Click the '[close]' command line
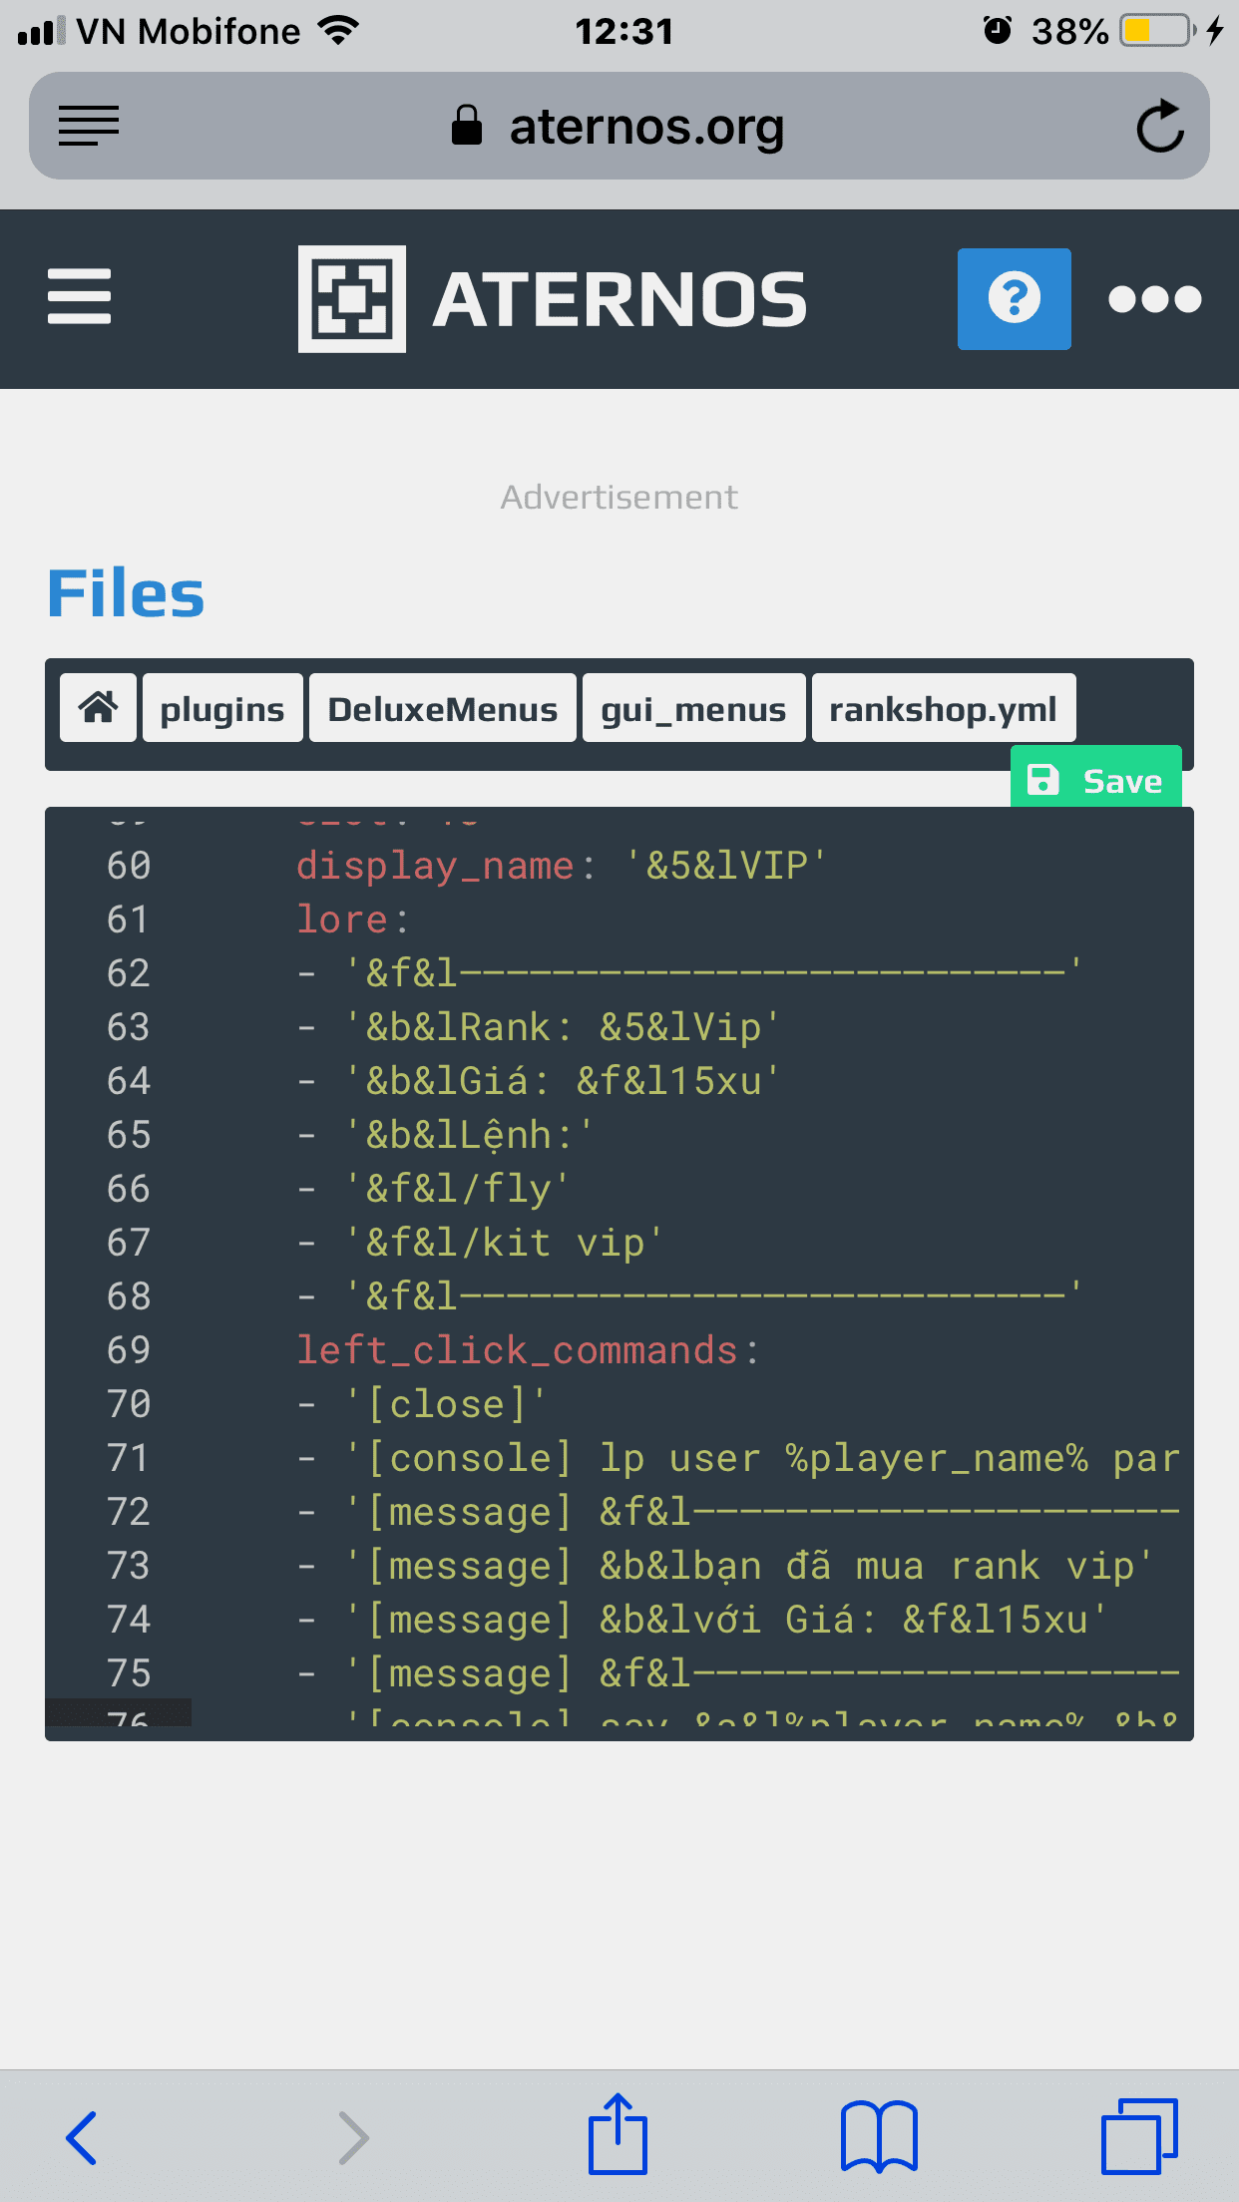Image resolution: width=1239 pixels, height=2202 pixels. coord(422,1404)
